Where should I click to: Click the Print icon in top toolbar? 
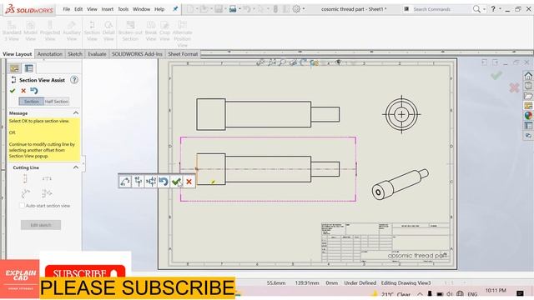(233, 9)
